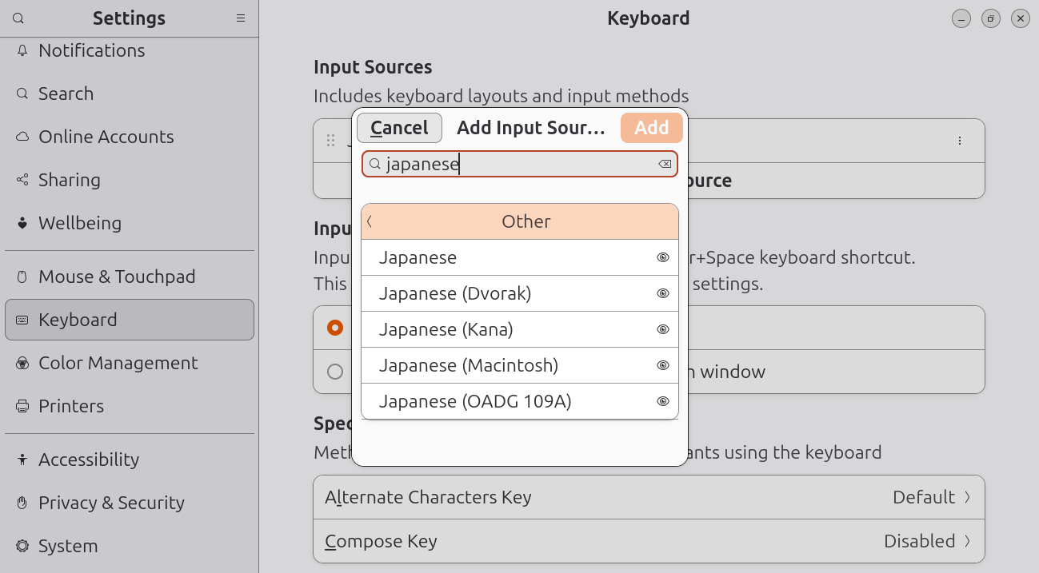The height and width of the screenshot is (573, 1039).
Task: Open Privacy & Security settings
Action: 130,503
